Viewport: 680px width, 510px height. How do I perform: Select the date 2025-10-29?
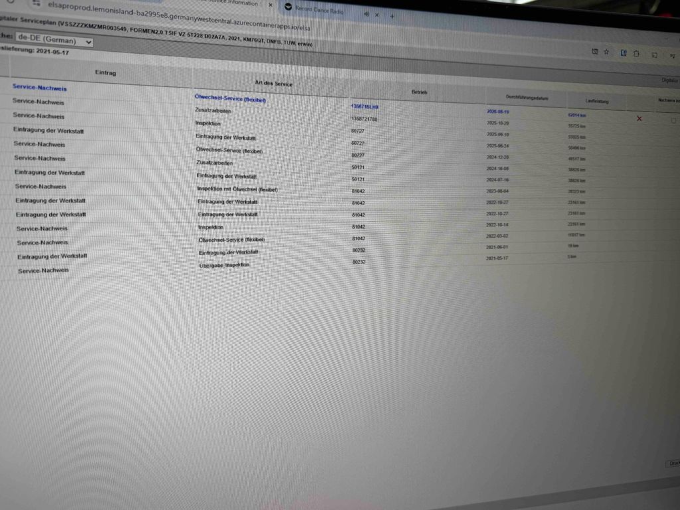click(x=497, y=123)
